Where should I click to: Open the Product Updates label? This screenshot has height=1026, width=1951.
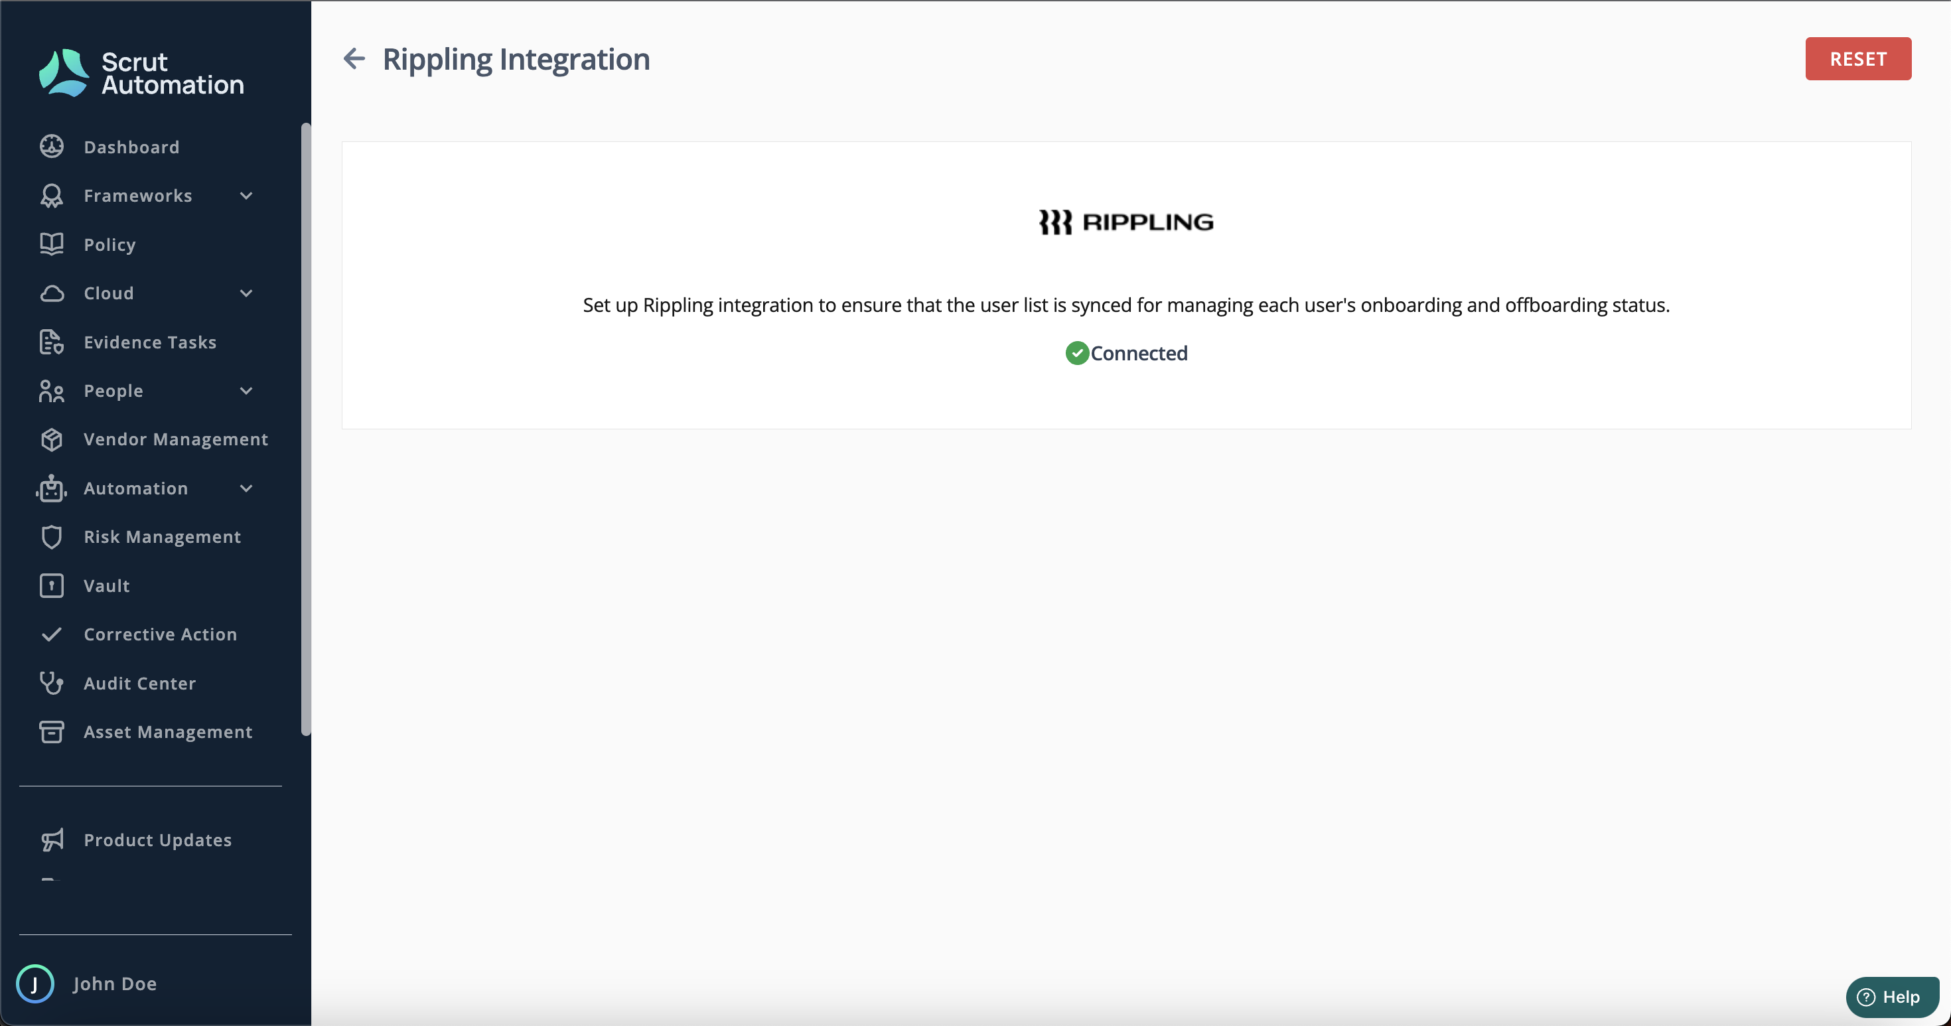157,840
